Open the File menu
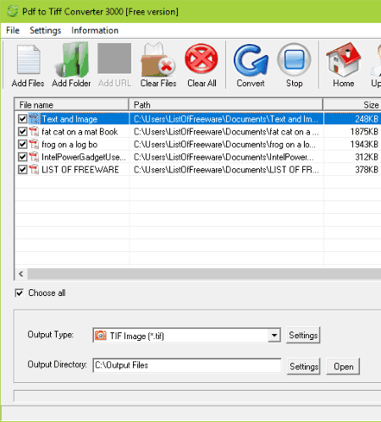Viewport: 381px width, 422px height. click(13, 30)
